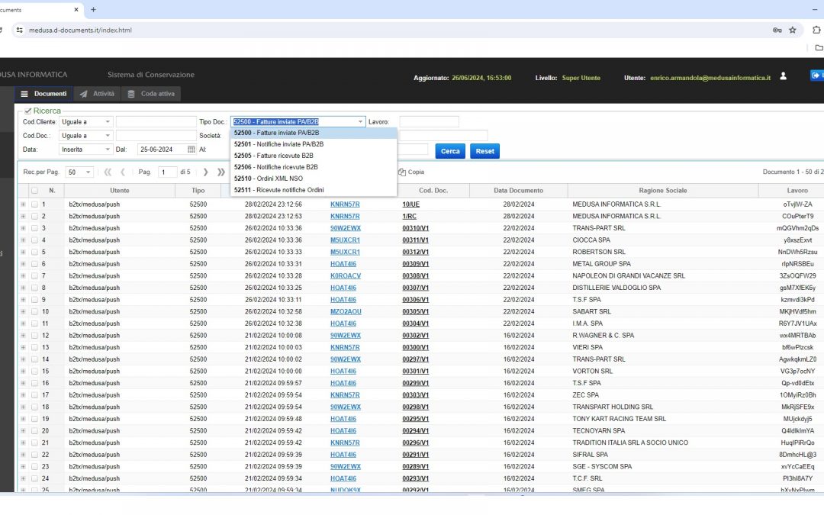Screen dimensions: 824x515
Task: Open the Coda attiva tab
Action: pyautogui.click(x=151, y=94)
